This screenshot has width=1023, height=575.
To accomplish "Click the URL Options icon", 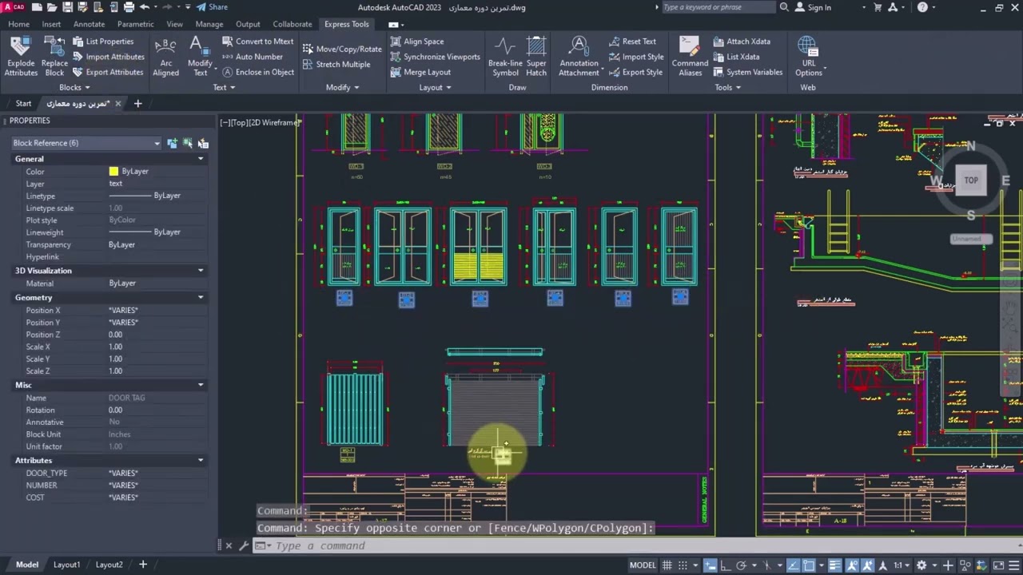I will (x=808, y=56).
